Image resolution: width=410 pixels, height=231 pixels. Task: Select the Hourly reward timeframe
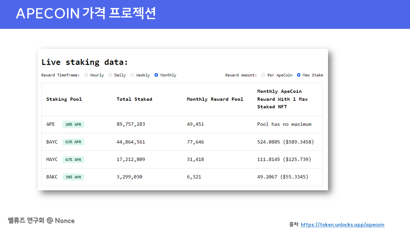point(86,75)
